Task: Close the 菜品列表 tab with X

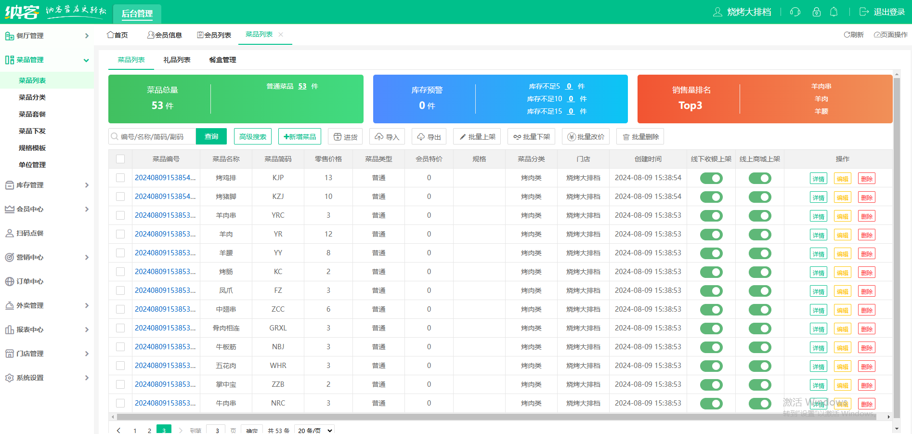Action: point(281,34)
